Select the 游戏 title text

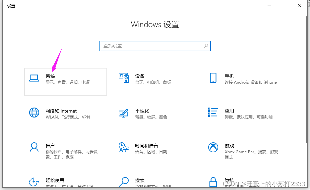pos(229,146)
